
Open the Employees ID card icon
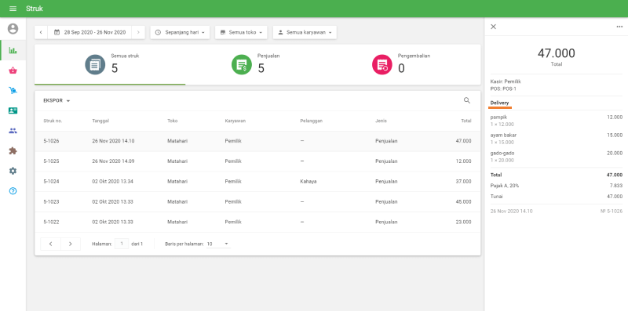13,110
